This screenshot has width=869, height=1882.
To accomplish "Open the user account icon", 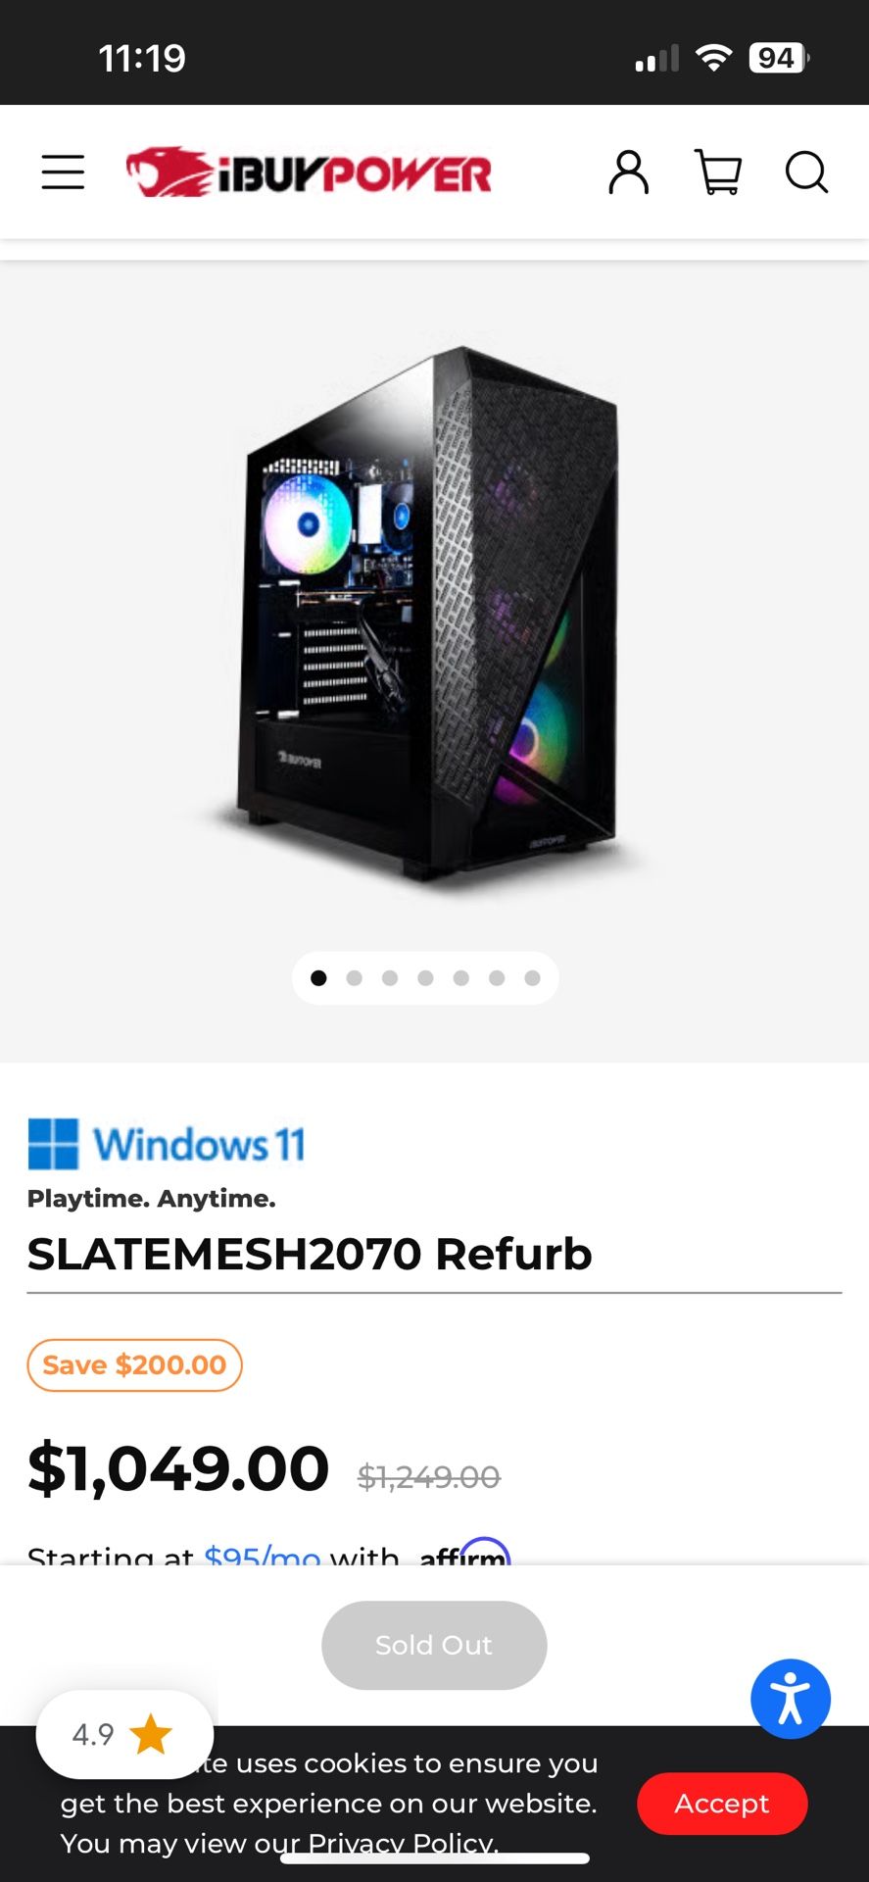I will click(629, 173).
